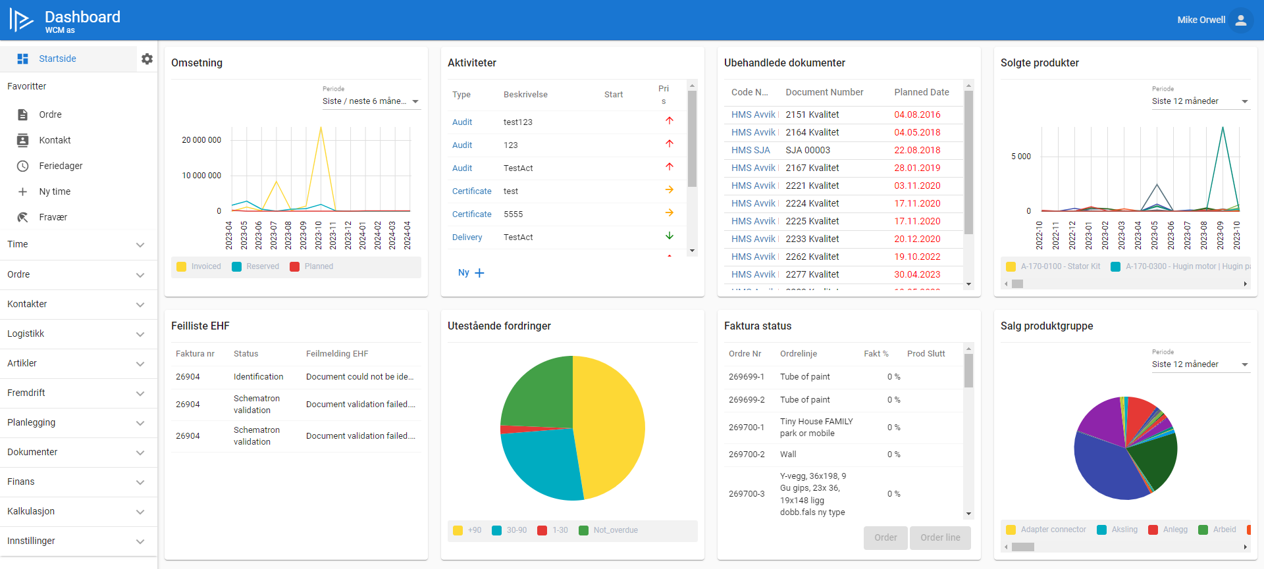The width and height of the screenshot is (1264, 569).
Task: Toggle Reserved series in Omsetning legend
Action: [255, 266]
